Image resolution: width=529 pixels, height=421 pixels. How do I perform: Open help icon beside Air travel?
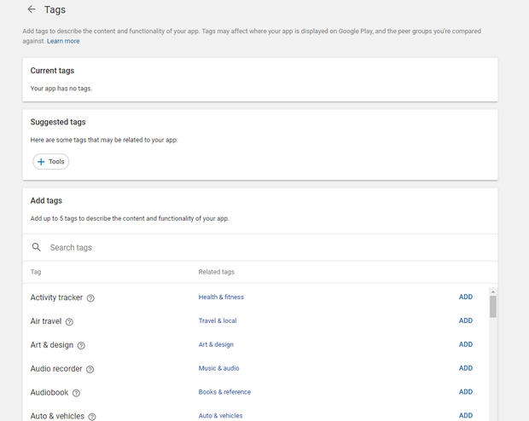tap(69, 322)
